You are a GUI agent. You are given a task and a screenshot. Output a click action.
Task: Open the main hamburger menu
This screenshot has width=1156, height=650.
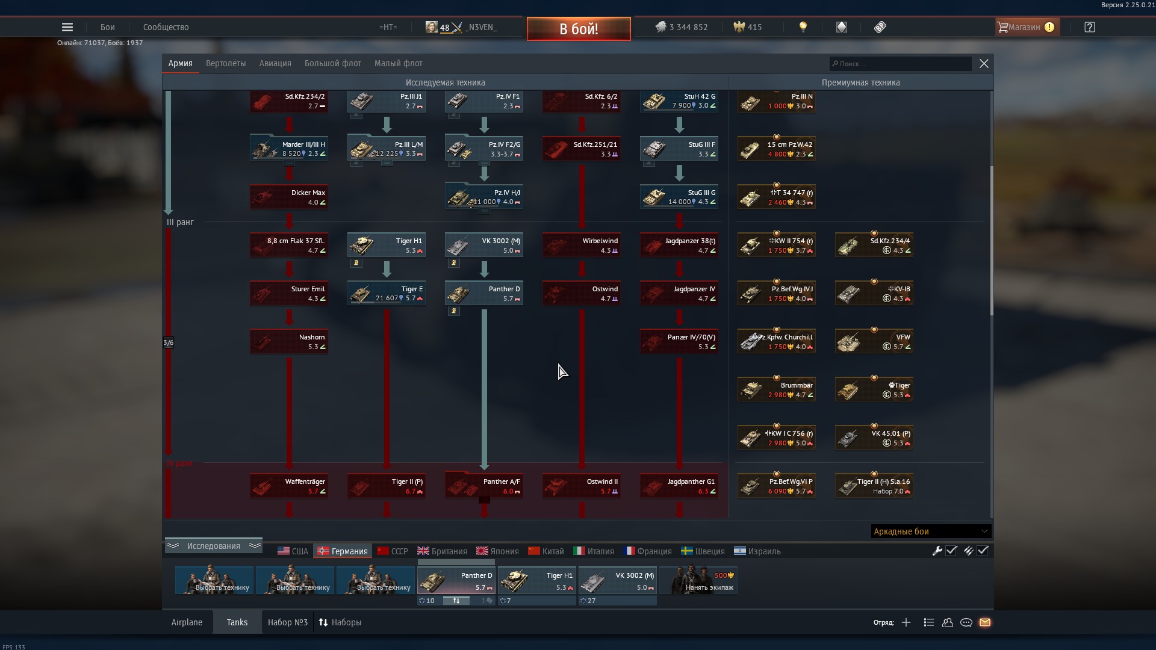67,27
